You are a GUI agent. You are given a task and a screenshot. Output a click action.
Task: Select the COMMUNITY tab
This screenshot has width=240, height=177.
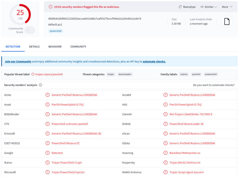(x=78, y=47)
